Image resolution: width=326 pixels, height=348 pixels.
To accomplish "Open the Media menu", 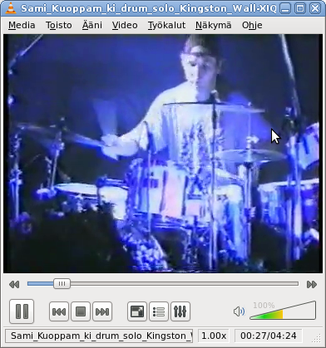I will click(22, 25).
